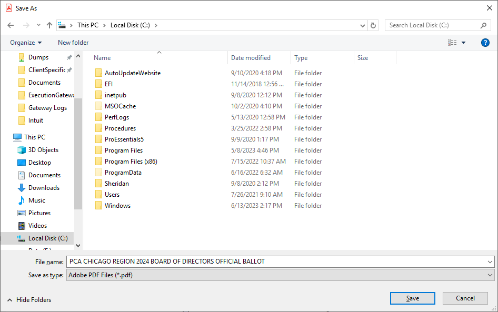This screenshot has width=498, height=312.
Task: Open the Help question mark icon
Action: [485, 43]
